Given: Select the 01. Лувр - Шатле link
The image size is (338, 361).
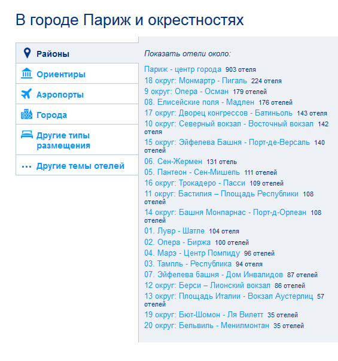Looking at the screenshot, I should point(175,231).
